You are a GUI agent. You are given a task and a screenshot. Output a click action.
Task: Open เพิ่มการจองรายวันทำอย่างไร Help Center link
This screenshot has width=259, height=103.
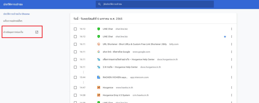128,60
